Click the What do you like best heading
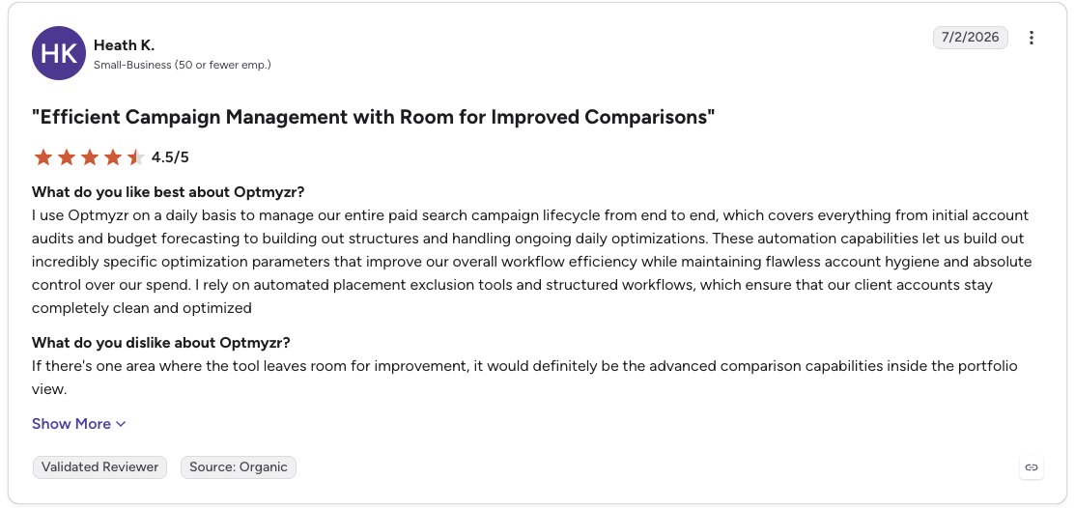This screenshot has width=1075, height=508. 168,191
